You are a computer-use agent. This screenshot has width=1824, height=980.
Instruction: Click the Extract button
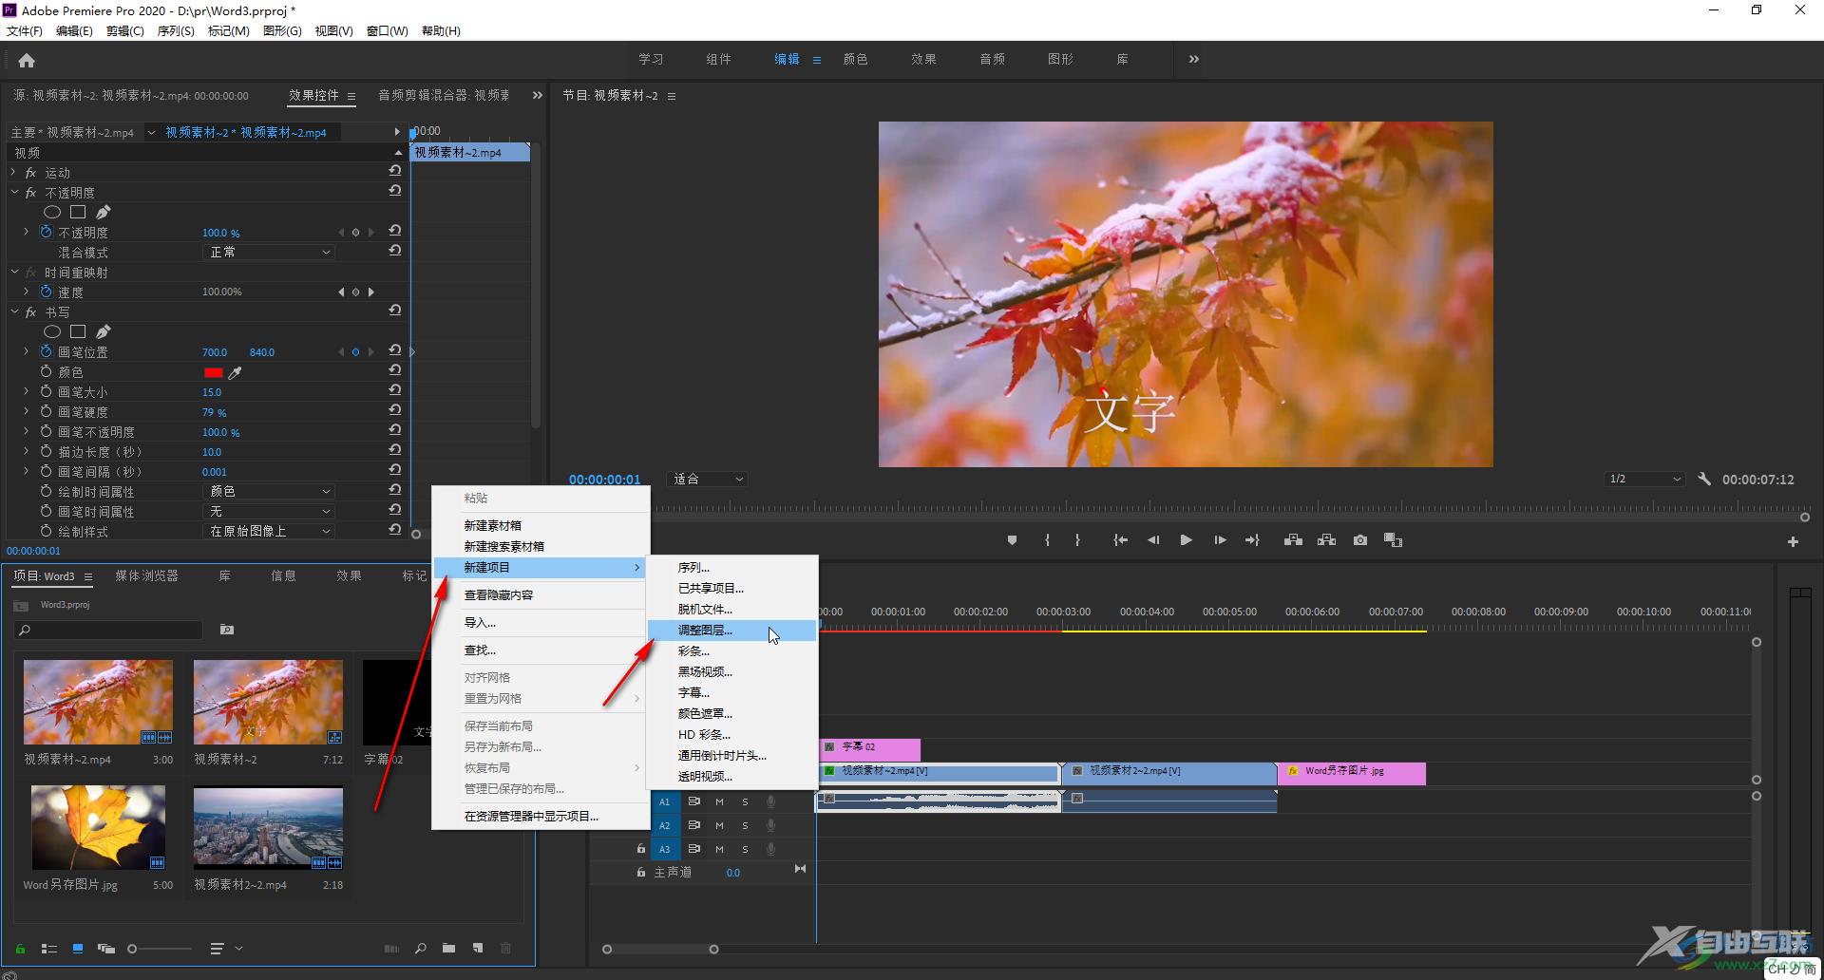click(1326, 540)
